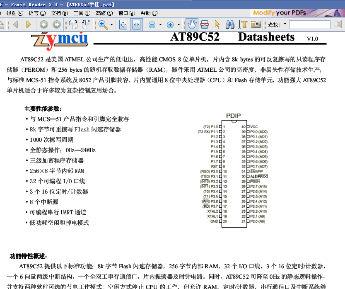Screen dimensions: 345x289
Task: Click the PSEN pin 29 label
Action: coord(255,181)
